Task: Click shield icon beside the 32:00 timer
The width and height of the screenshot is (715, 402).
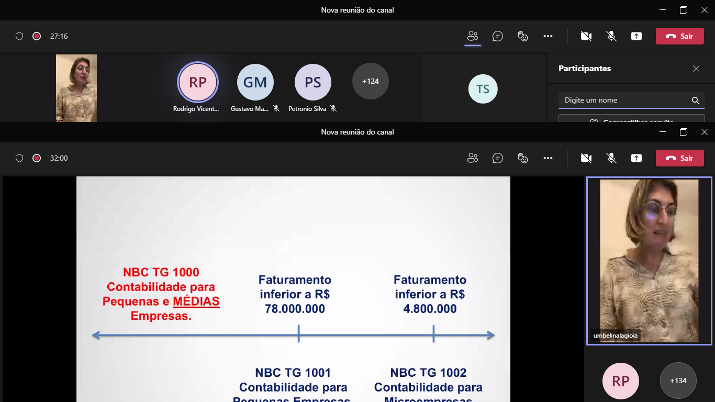Action: [x=19, y=158]
